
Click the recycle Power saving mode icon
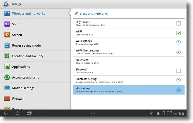coord(7,45)
